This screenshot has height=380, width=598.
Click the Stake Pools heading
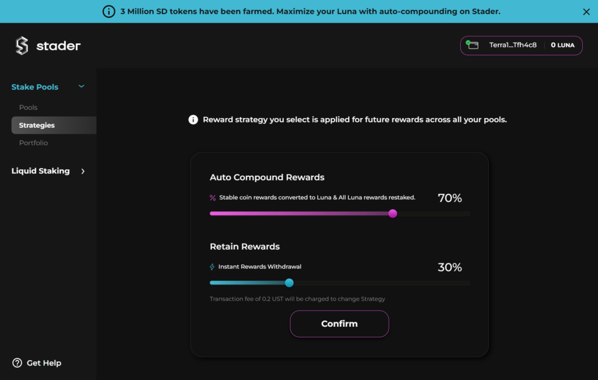pos(35,87)
